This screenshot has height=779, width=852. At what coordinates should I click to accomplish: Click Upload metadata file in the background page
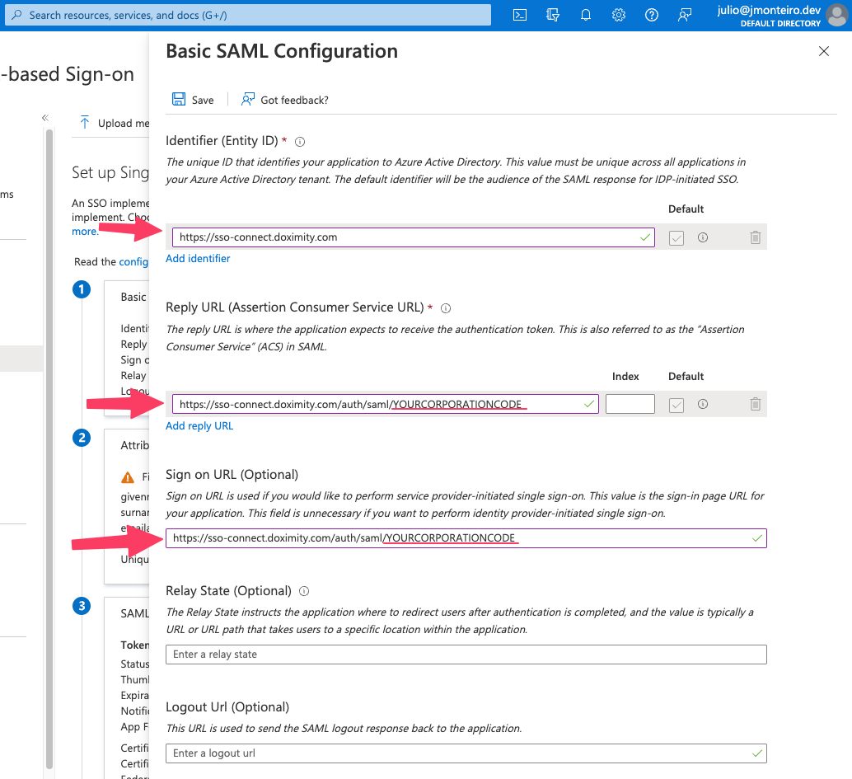[x=114, y=123]
